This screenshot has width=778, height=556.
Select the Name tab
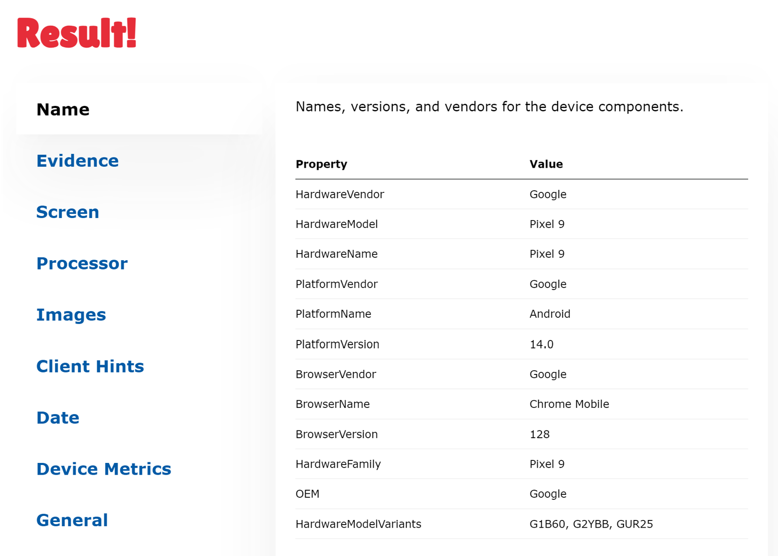pos(63,110)
